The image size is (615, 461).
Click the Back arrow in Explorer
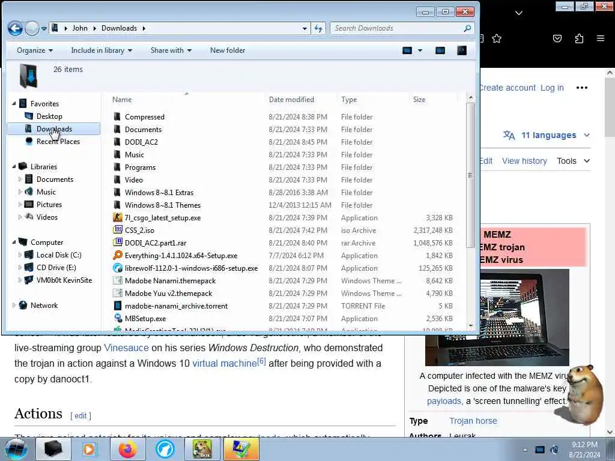pyautogui.click(x=15, y=28)
